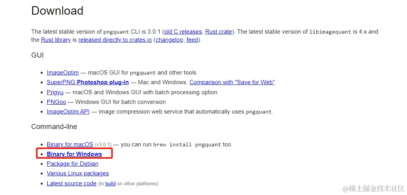Open Comparison with Save for Web link
Viewport: 407px width, 195px height.
[232, 82]
